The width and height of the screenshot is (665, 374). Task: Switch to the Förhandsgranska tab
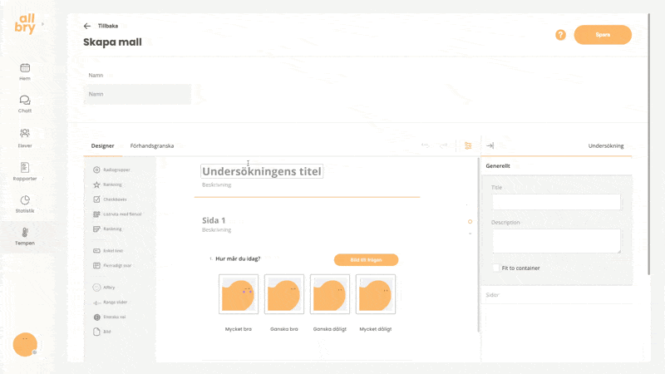[152, 145]
